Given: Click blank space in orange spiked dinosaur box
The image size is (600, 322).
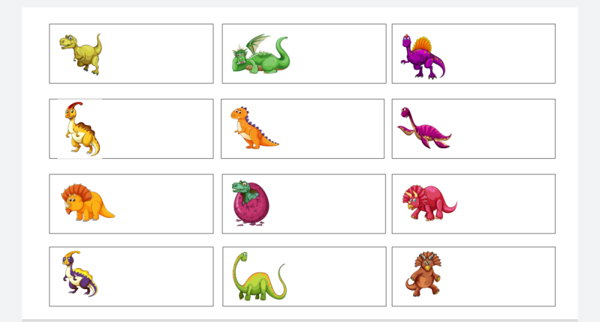Looking at the screenshot, I should click(331, 129).
